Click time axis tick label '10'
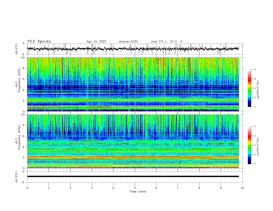273x211 pixels. pos(242,188)
